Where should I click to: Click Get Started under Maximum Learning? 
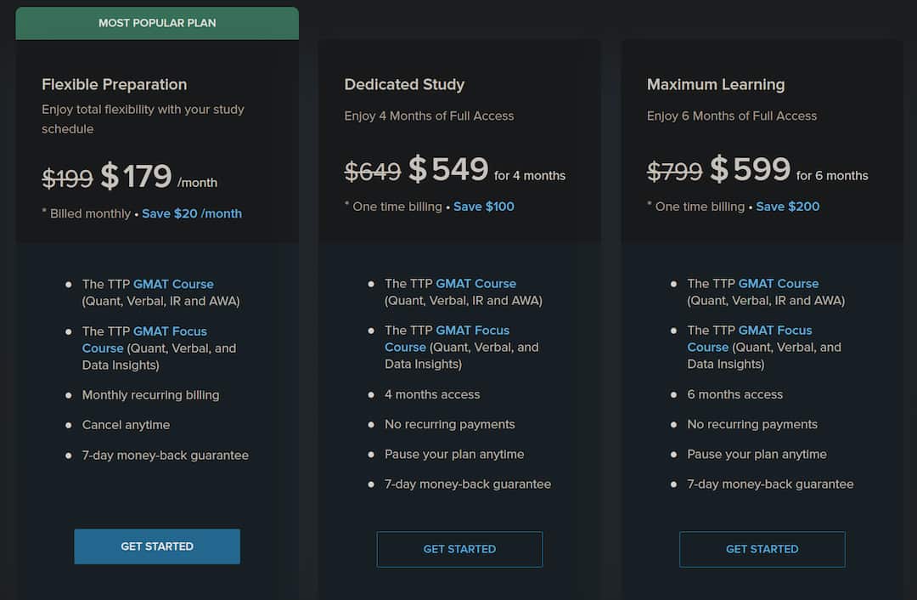762,549
